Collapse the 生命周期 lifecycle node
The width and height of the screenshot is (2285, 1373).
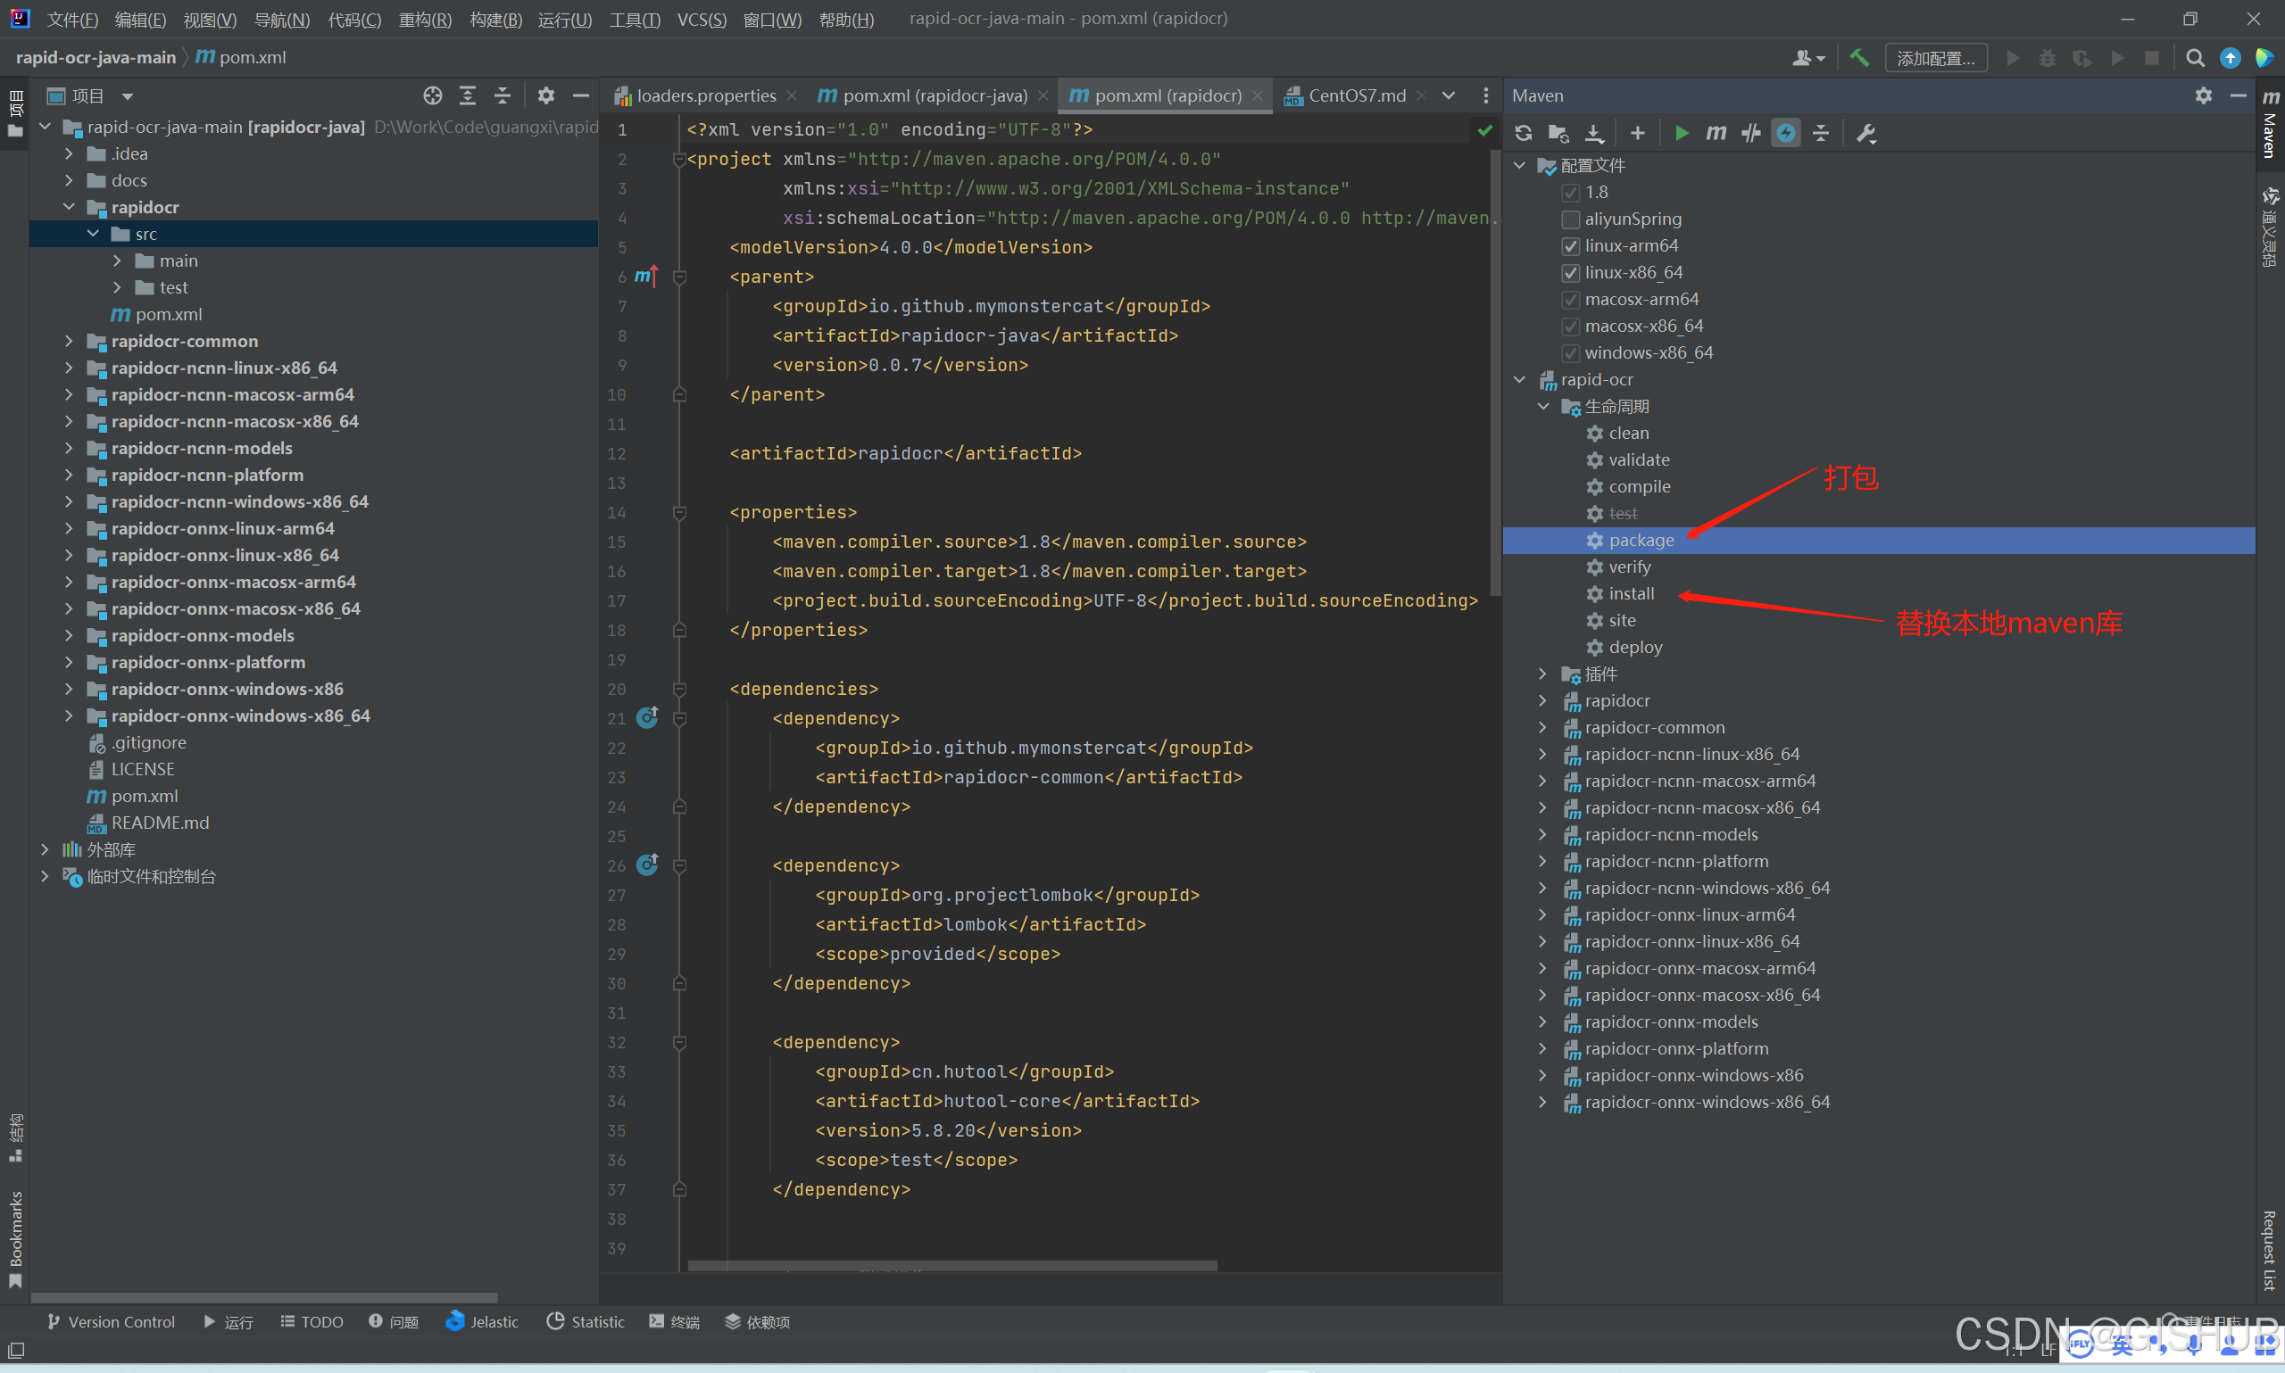pyautogui.click(x=1541, y=405)
